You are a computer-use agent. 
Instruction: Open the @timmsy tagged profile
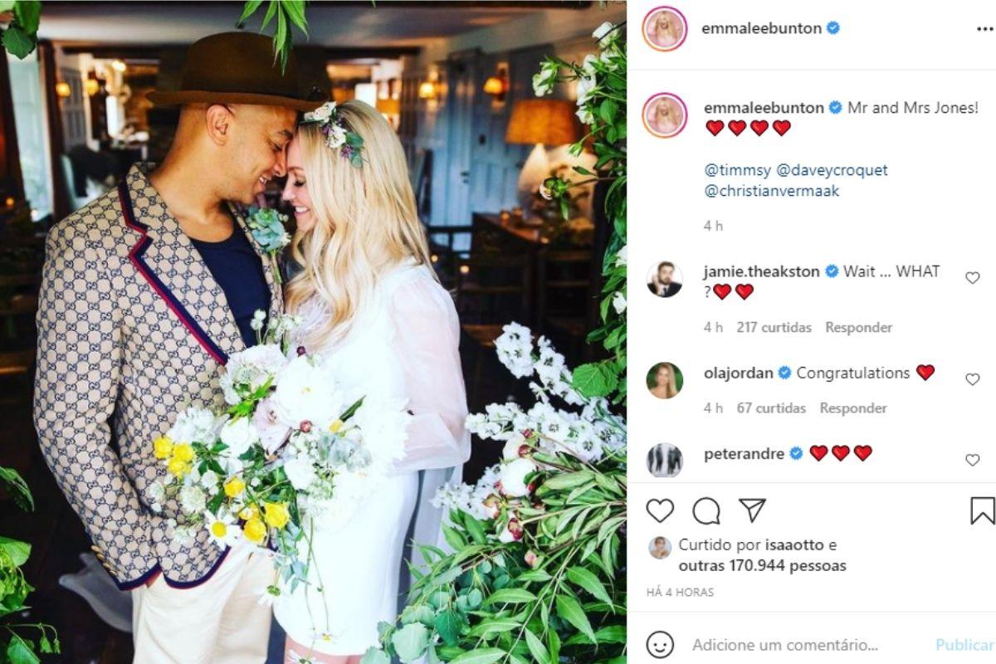pos(736,170)
